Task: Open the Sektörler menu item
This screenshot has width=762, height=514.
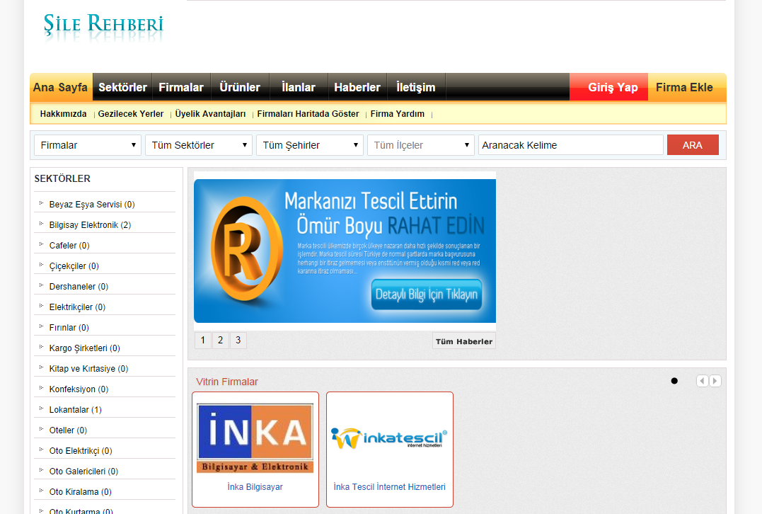Action: (122, 87)
